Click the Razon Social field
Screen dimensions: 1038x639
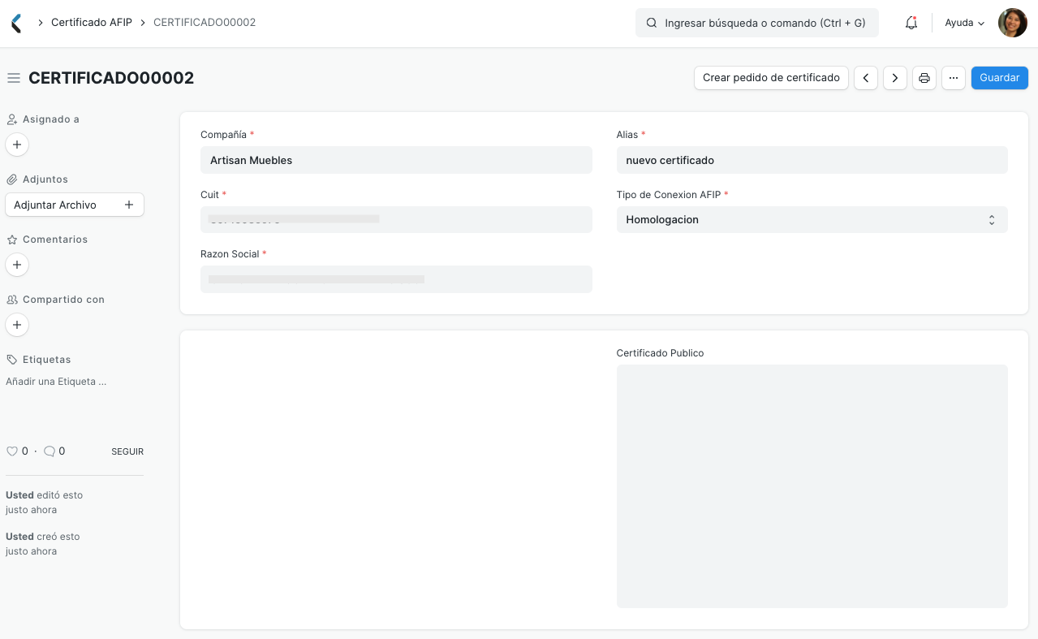[x=396, y=279]
